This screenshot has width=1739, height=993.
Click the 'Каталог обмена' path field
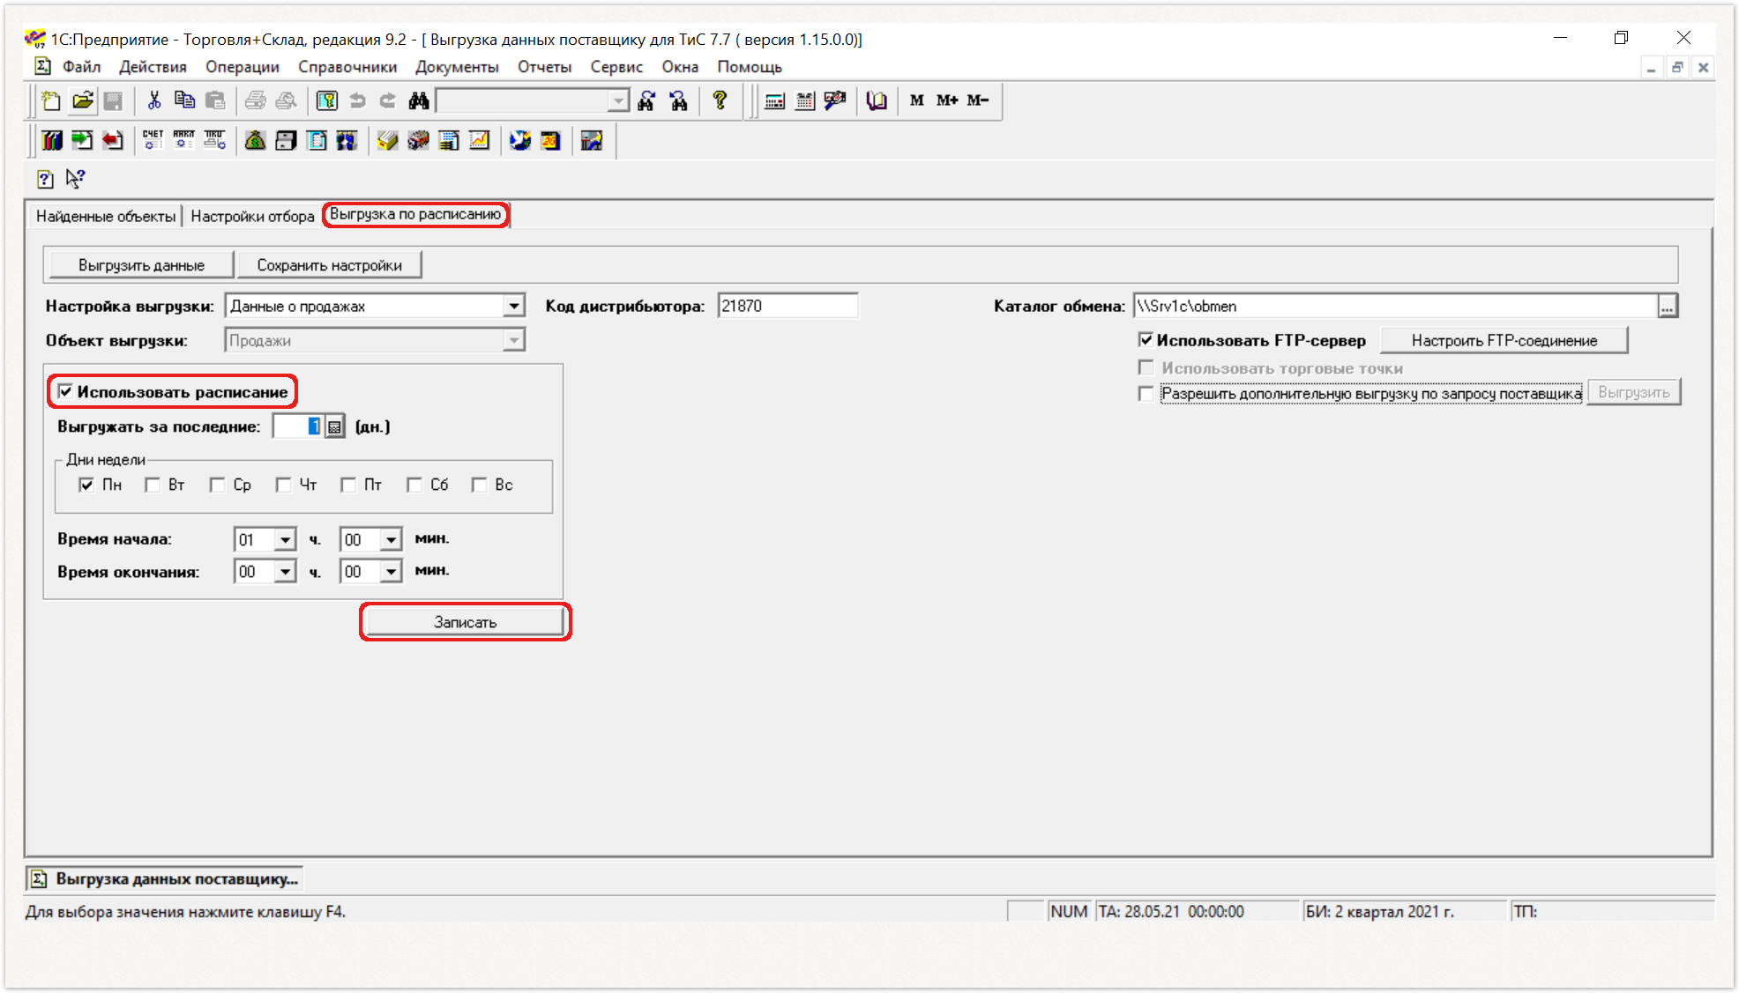coord(1395,306)
